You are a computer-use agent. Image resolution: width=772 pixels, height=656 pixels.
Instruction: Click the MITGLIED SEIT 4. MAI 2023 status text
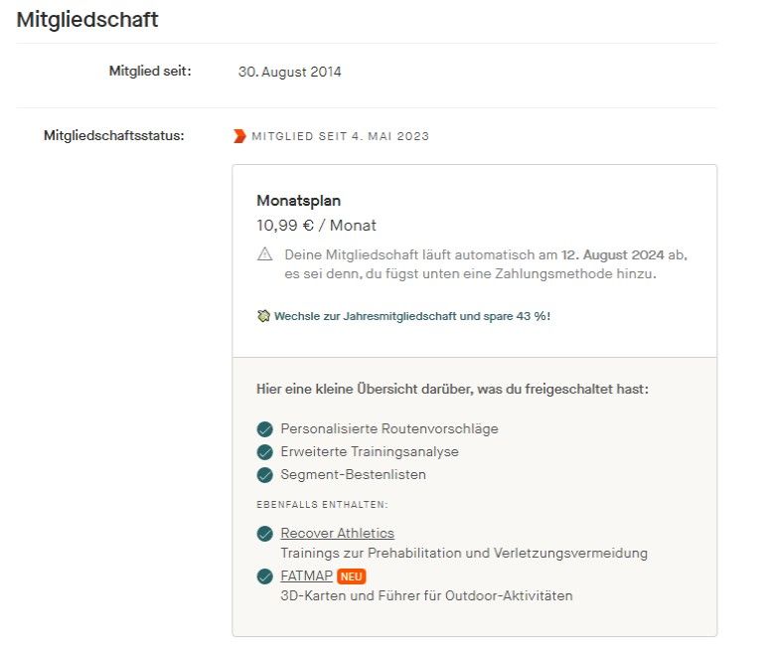tap(340, 136)
